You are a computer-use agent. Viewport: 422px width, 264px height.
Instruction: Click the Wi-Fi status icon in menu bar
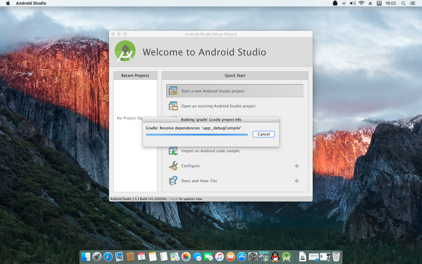pyautogui.click(x=361, y=3)
